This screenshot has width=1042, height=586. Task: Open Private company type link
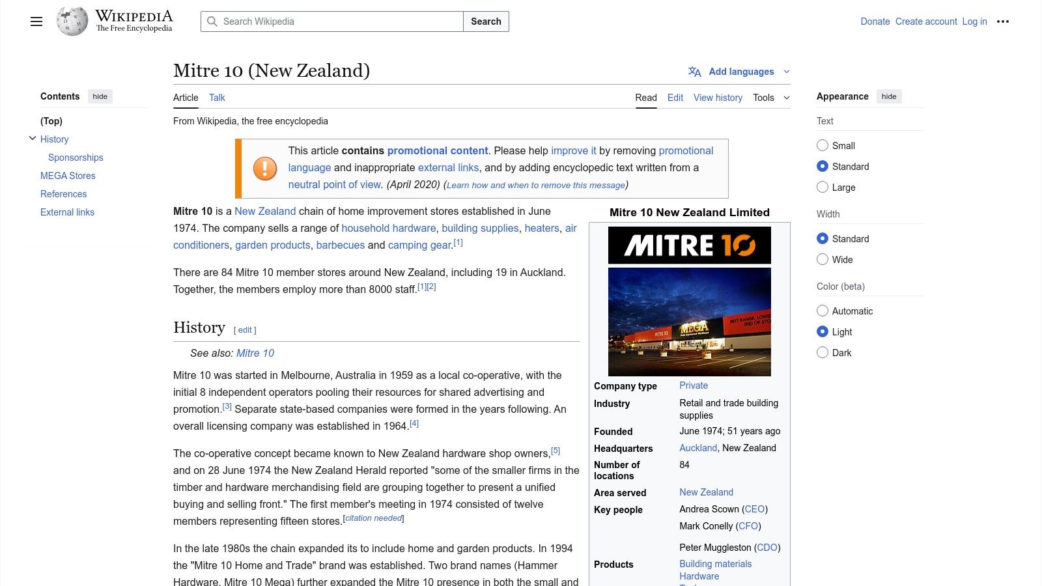point(694,385)
